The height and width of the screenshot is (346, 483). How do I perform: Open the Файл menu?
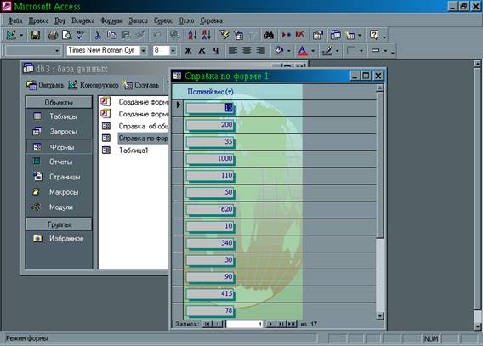(14, 20)
